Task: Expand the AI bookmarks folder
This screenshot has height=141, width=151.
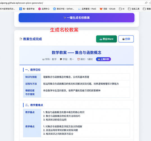Action: 122,9
